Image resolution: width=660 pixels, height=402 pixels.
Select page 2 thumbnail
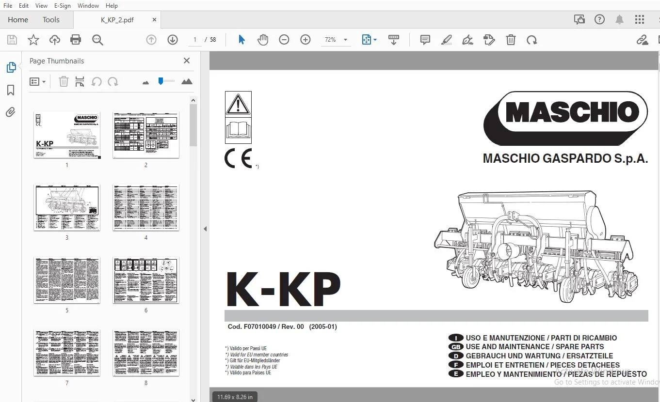146,135
